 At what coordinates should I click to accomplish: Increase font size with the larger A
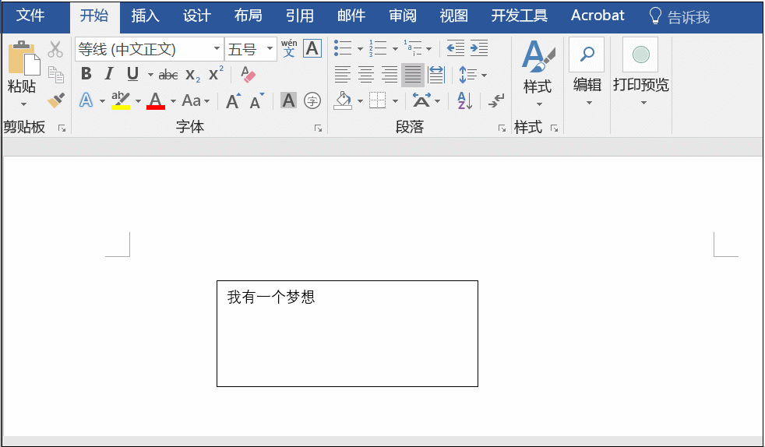pyautogui.click(x=233, y=100)
